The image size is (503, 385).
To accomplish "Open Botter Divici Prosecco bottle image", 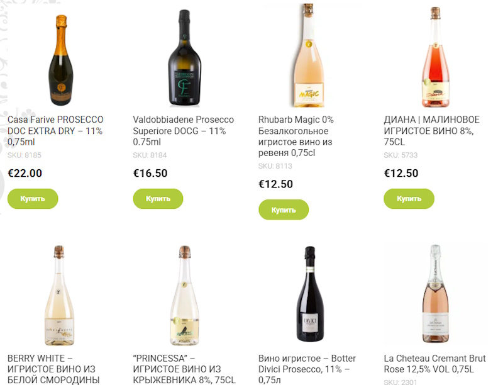I will point(310,294).
